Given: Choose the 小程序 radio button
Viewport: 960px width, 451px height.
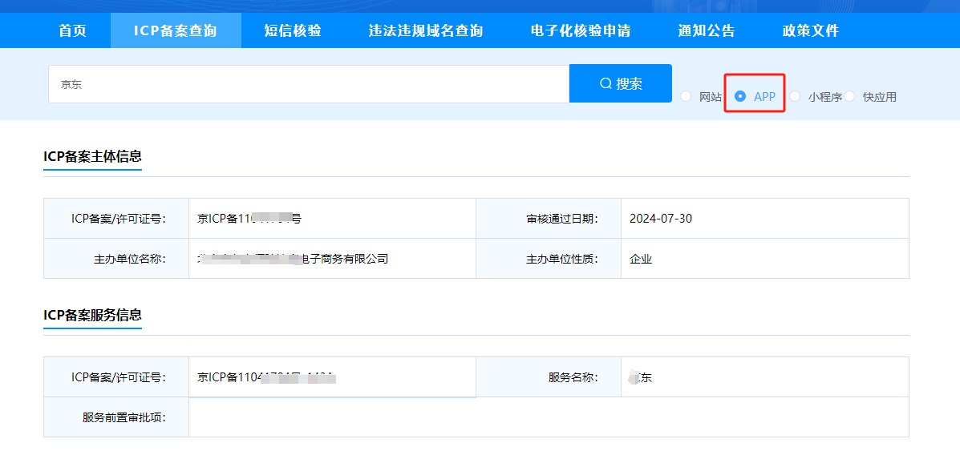Looking at the screenshot, I should [795, 96].
